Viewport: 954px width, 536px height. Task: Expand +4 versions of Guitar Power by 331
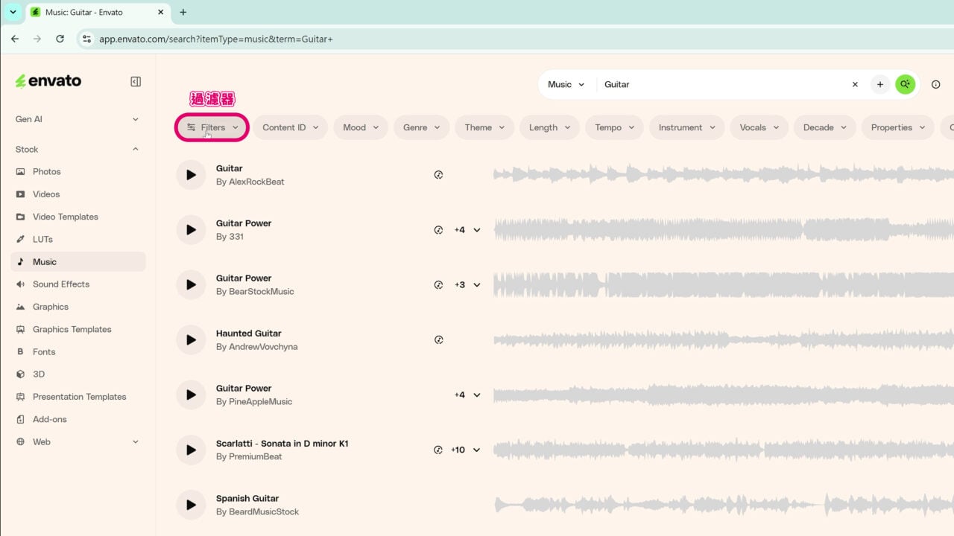pyautogui.click(x=467, y=230)
